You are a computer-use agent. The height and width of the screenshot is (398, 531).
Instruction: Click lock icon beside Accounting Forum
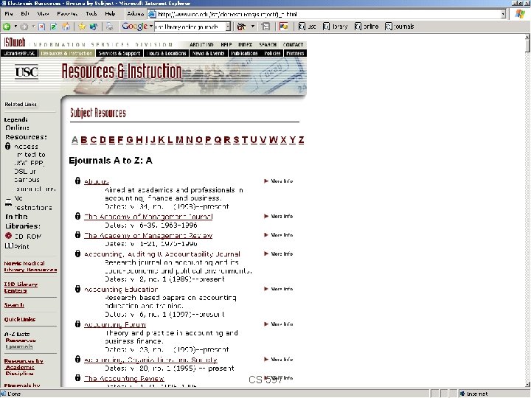click(x=78, y=324)
